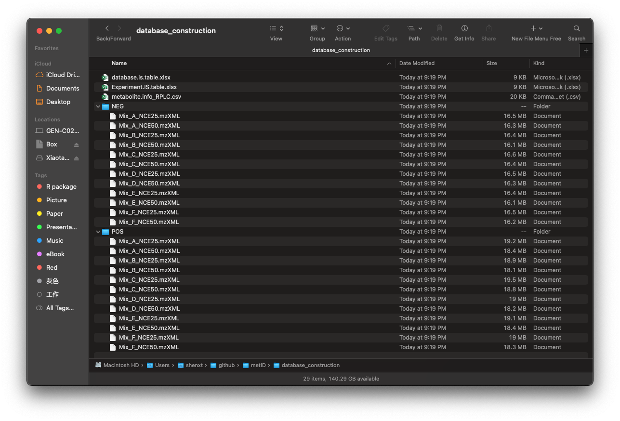The height and width of the screenshot is (421, 620).
Task: Add a new tab with plus button
Action: 586,51
